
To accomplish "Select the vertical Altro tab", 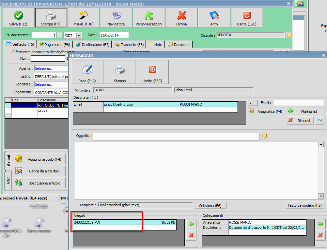I will click(x=8, y=181).
